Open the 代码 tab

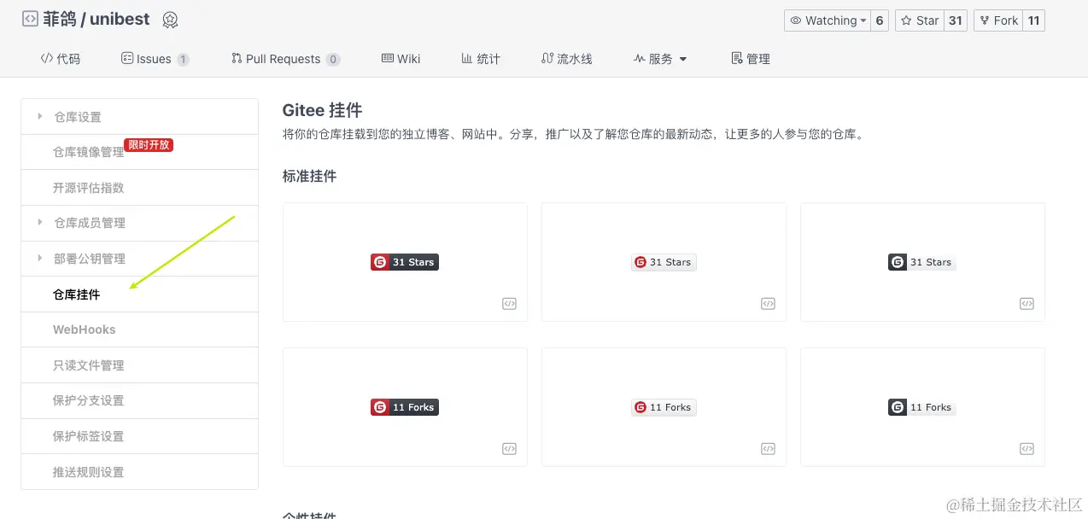60,59
